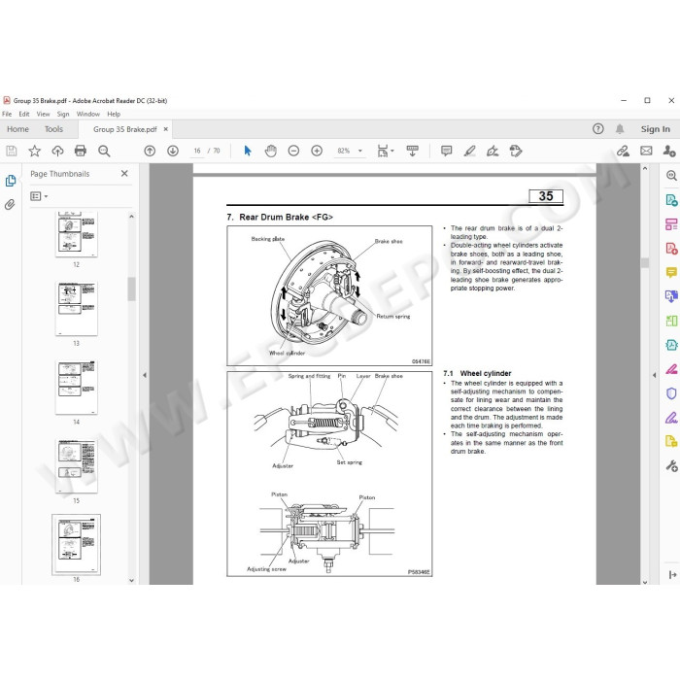Activate the Selection arrow tool
This screenshot has width=680, height=680.
point(248,151)
